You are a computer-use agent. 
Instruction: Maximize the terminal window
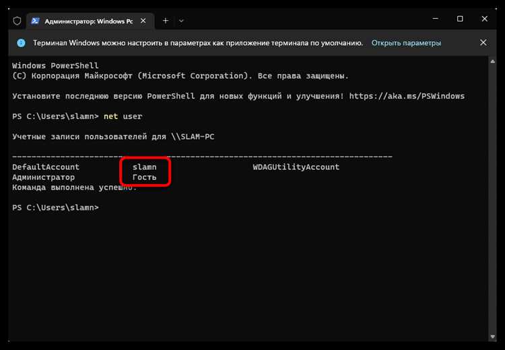pos(460,19)
